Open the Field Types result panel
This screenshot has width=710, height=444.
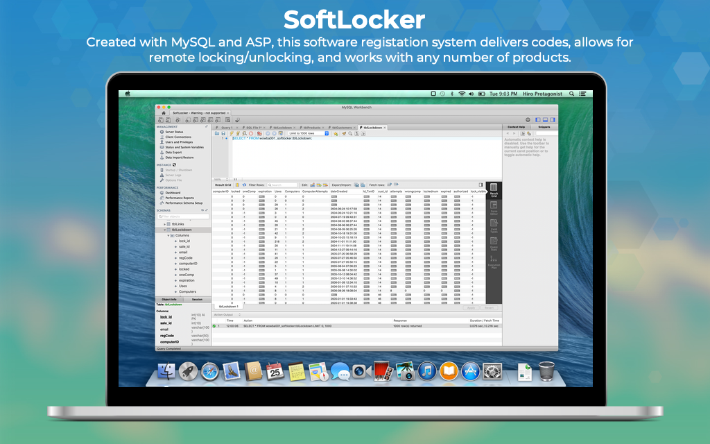point(494,225)
